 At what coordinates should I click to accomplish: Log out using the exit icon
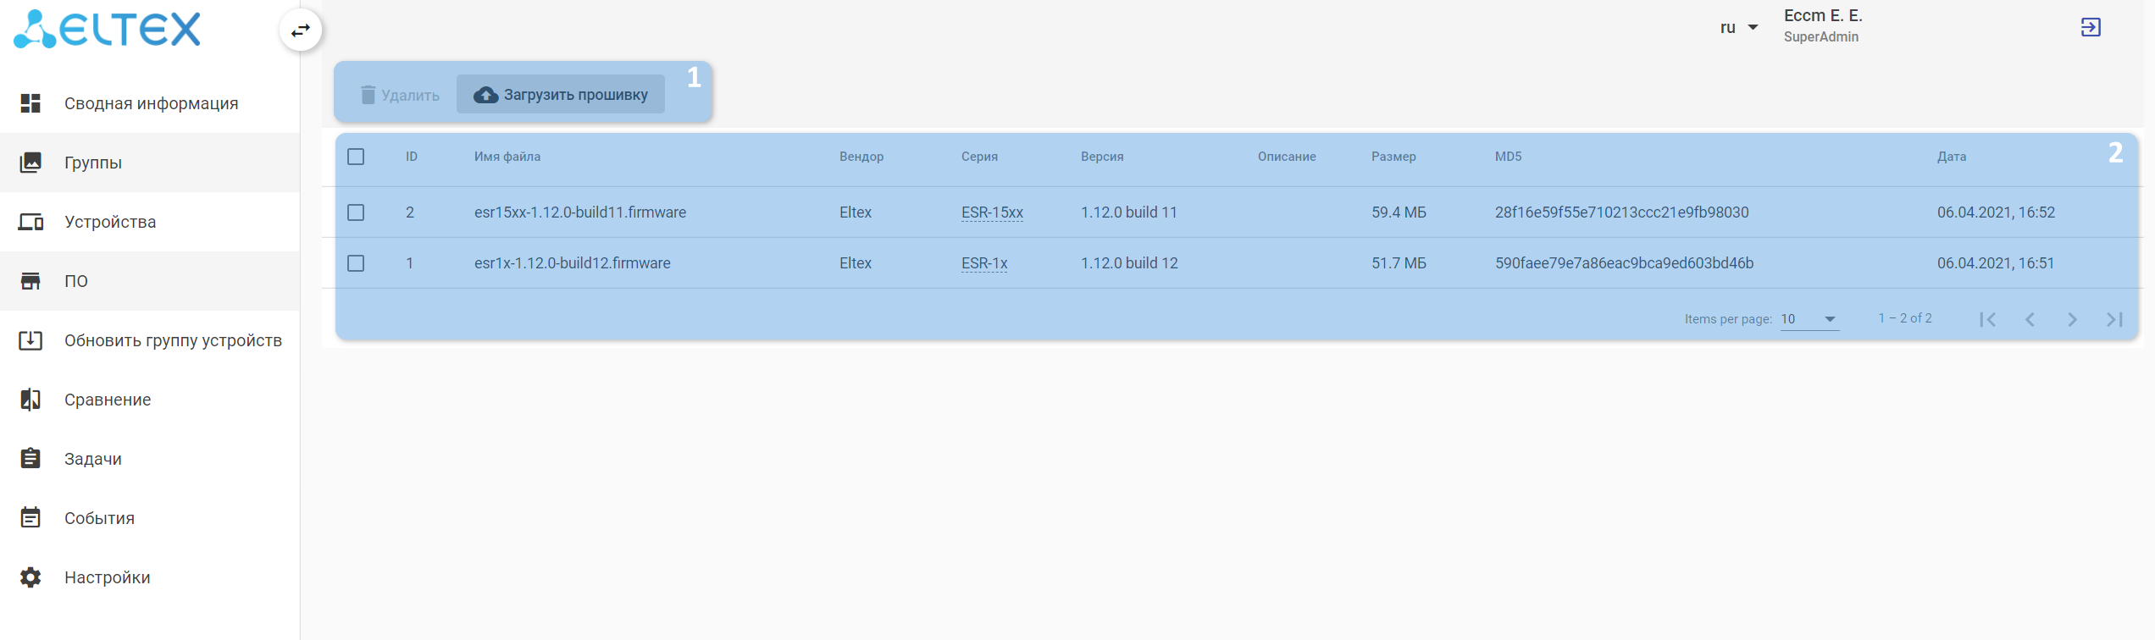tap(2091, 27)
